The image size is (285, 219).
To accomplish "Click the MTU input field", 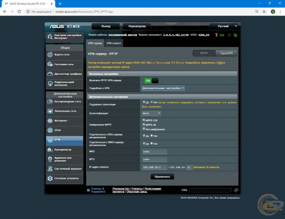I will point(154,159).
